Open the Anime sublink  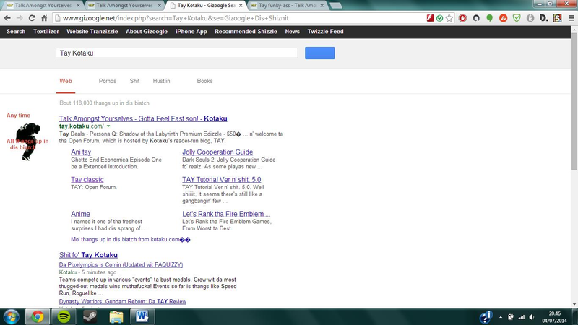coord(80,214)
